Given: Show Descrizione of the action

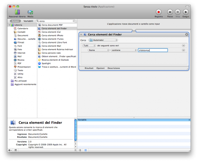Looking at the screenshot, I should 114,68.
